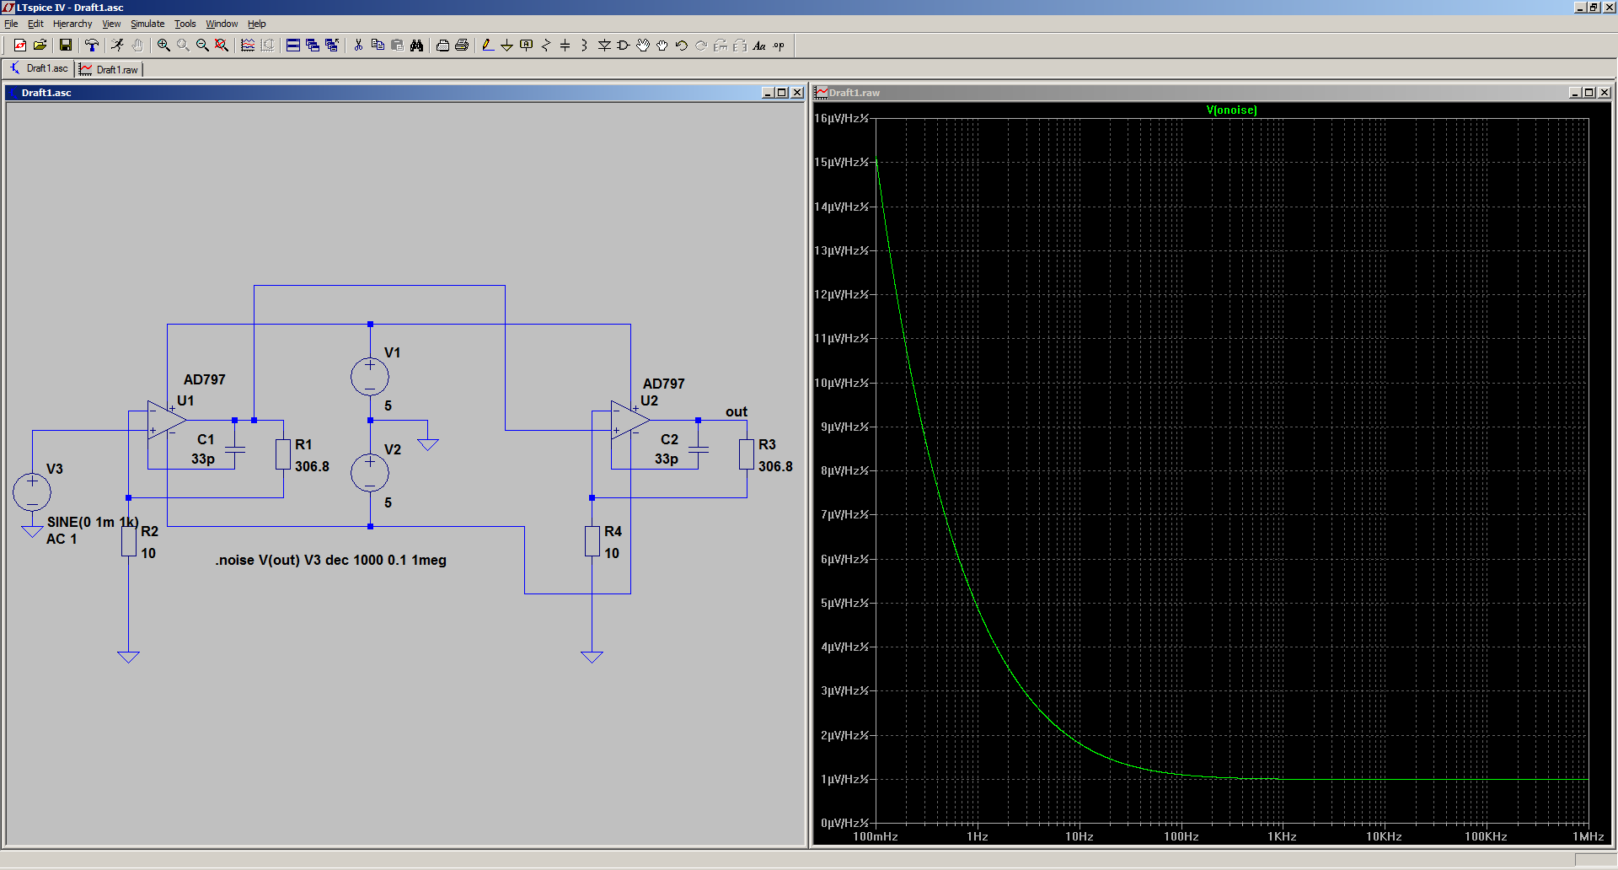Open the View menu
This screenshot has width=1618, height=870.
(x=111, y=24)
